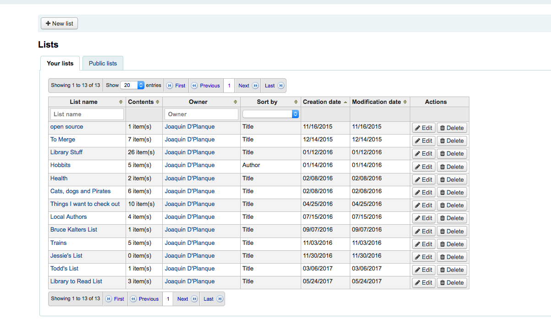Open the Show entries count dropdown

pyautogui.click(x=132, y=85)
